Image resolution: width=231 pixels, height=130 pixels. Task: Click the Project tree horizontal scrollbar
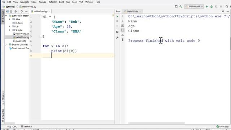tap(10, 123)
